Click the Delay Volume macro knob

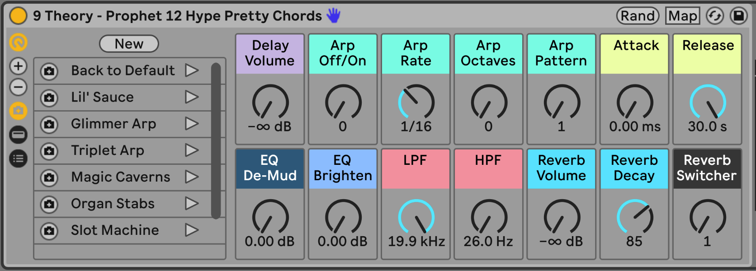coord(270,102)
